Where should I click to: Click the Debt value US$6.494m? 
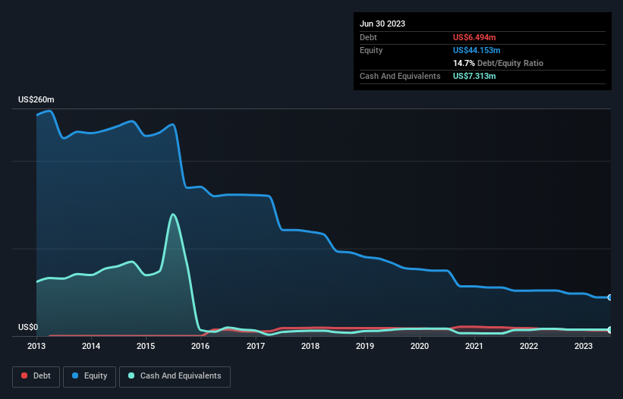pos(474,37)
